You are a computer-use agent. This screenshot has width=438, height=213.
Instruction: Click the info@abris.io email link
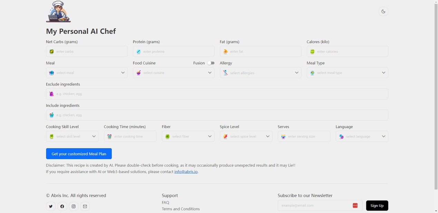(186, 172)
